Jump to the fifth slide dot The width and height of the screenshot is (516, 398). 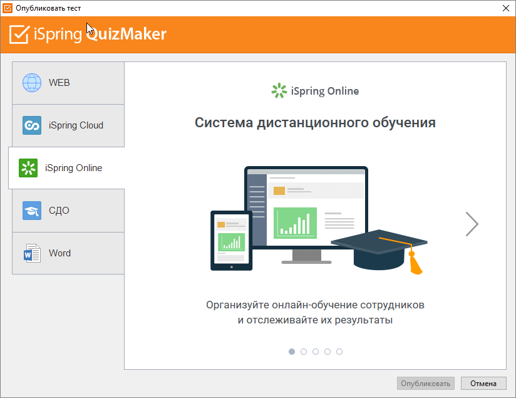(339, 352)
